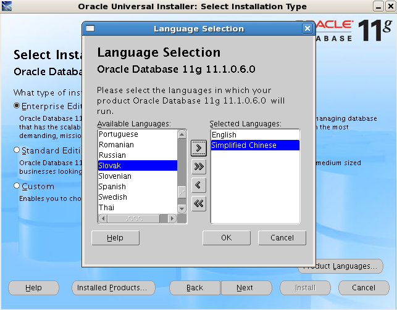This screenshot has height=310, width=397.
Task: Click Help in Language Selection dialog
Action: point(115,238)
